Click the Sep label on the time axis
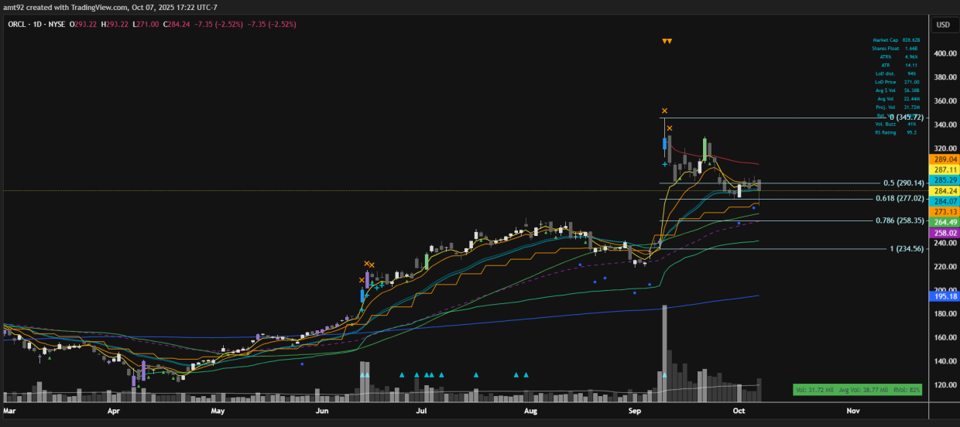This screenshot has width=960, height=427. click(636, 413)
